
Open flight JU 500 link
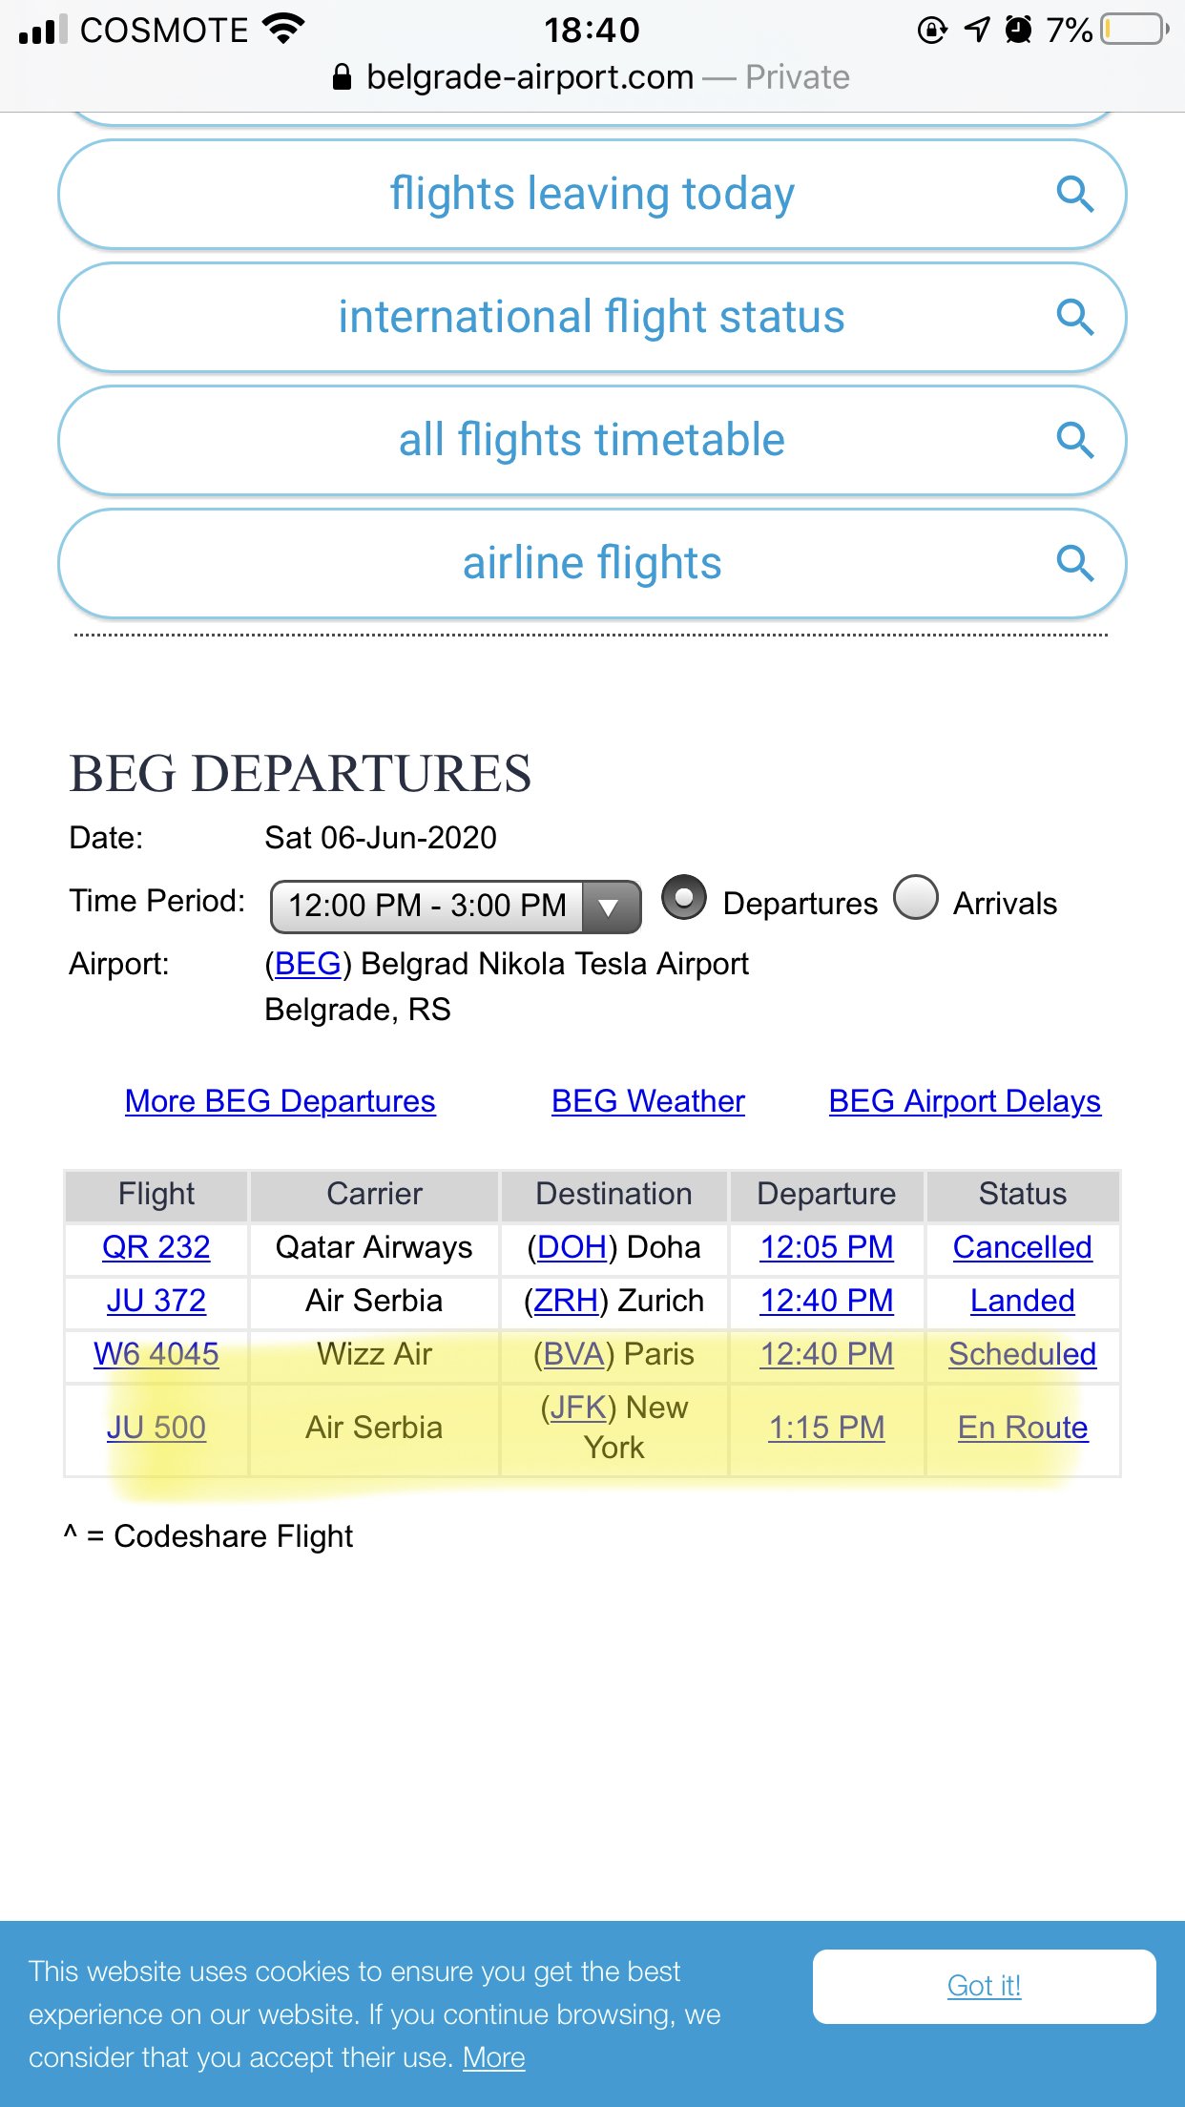pos(156,1428)
